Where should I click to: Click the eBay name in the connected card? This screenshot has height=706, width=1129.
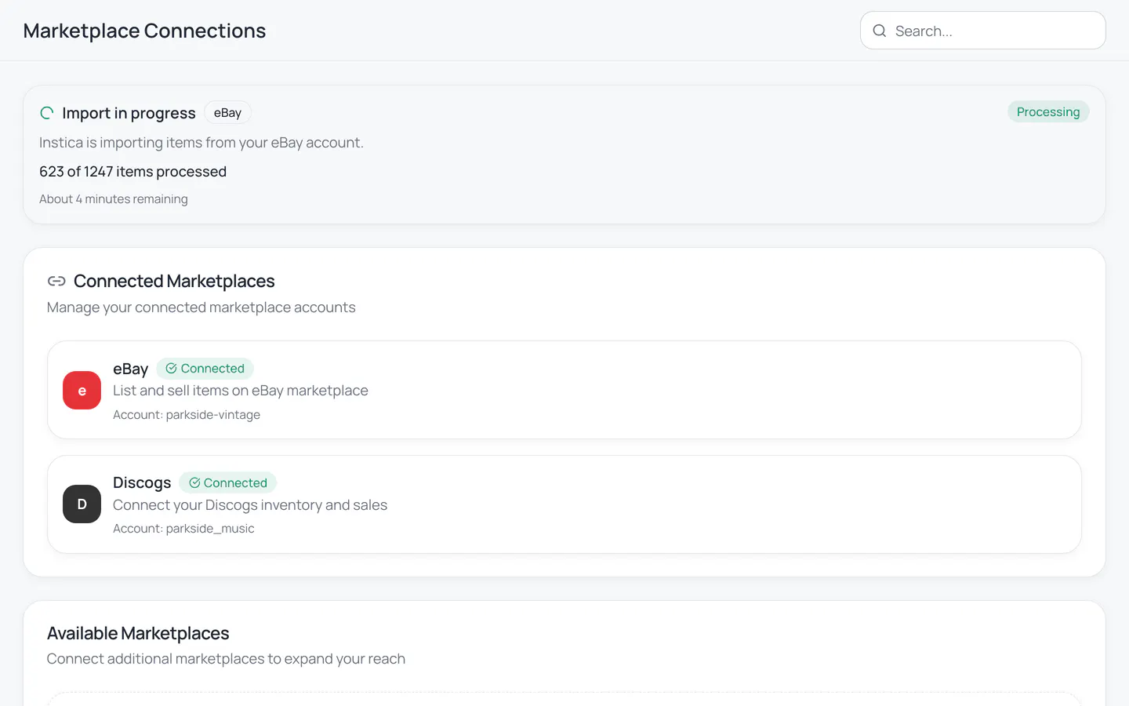[x=130, y=369]
